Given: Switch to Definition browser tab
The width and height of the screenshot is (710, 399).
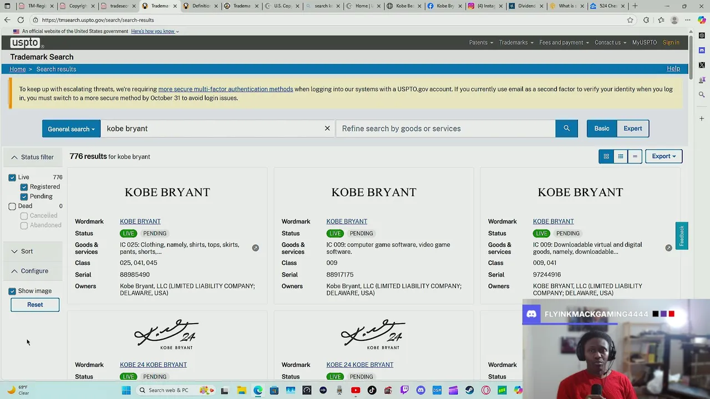Looking at the screenshot, I should point(200,6).
